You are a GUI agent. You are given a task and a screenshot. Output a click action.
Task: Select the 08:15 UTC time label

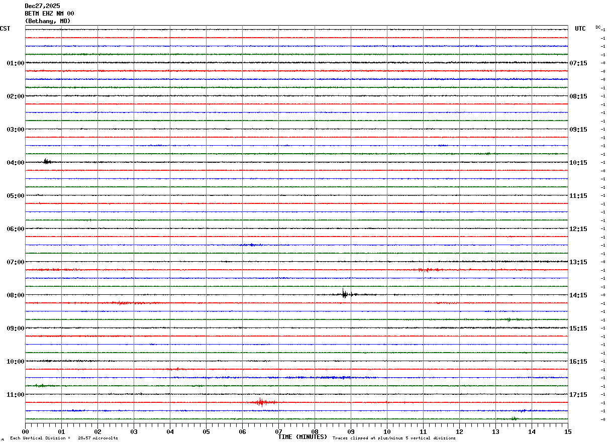[x=578, y=96]
